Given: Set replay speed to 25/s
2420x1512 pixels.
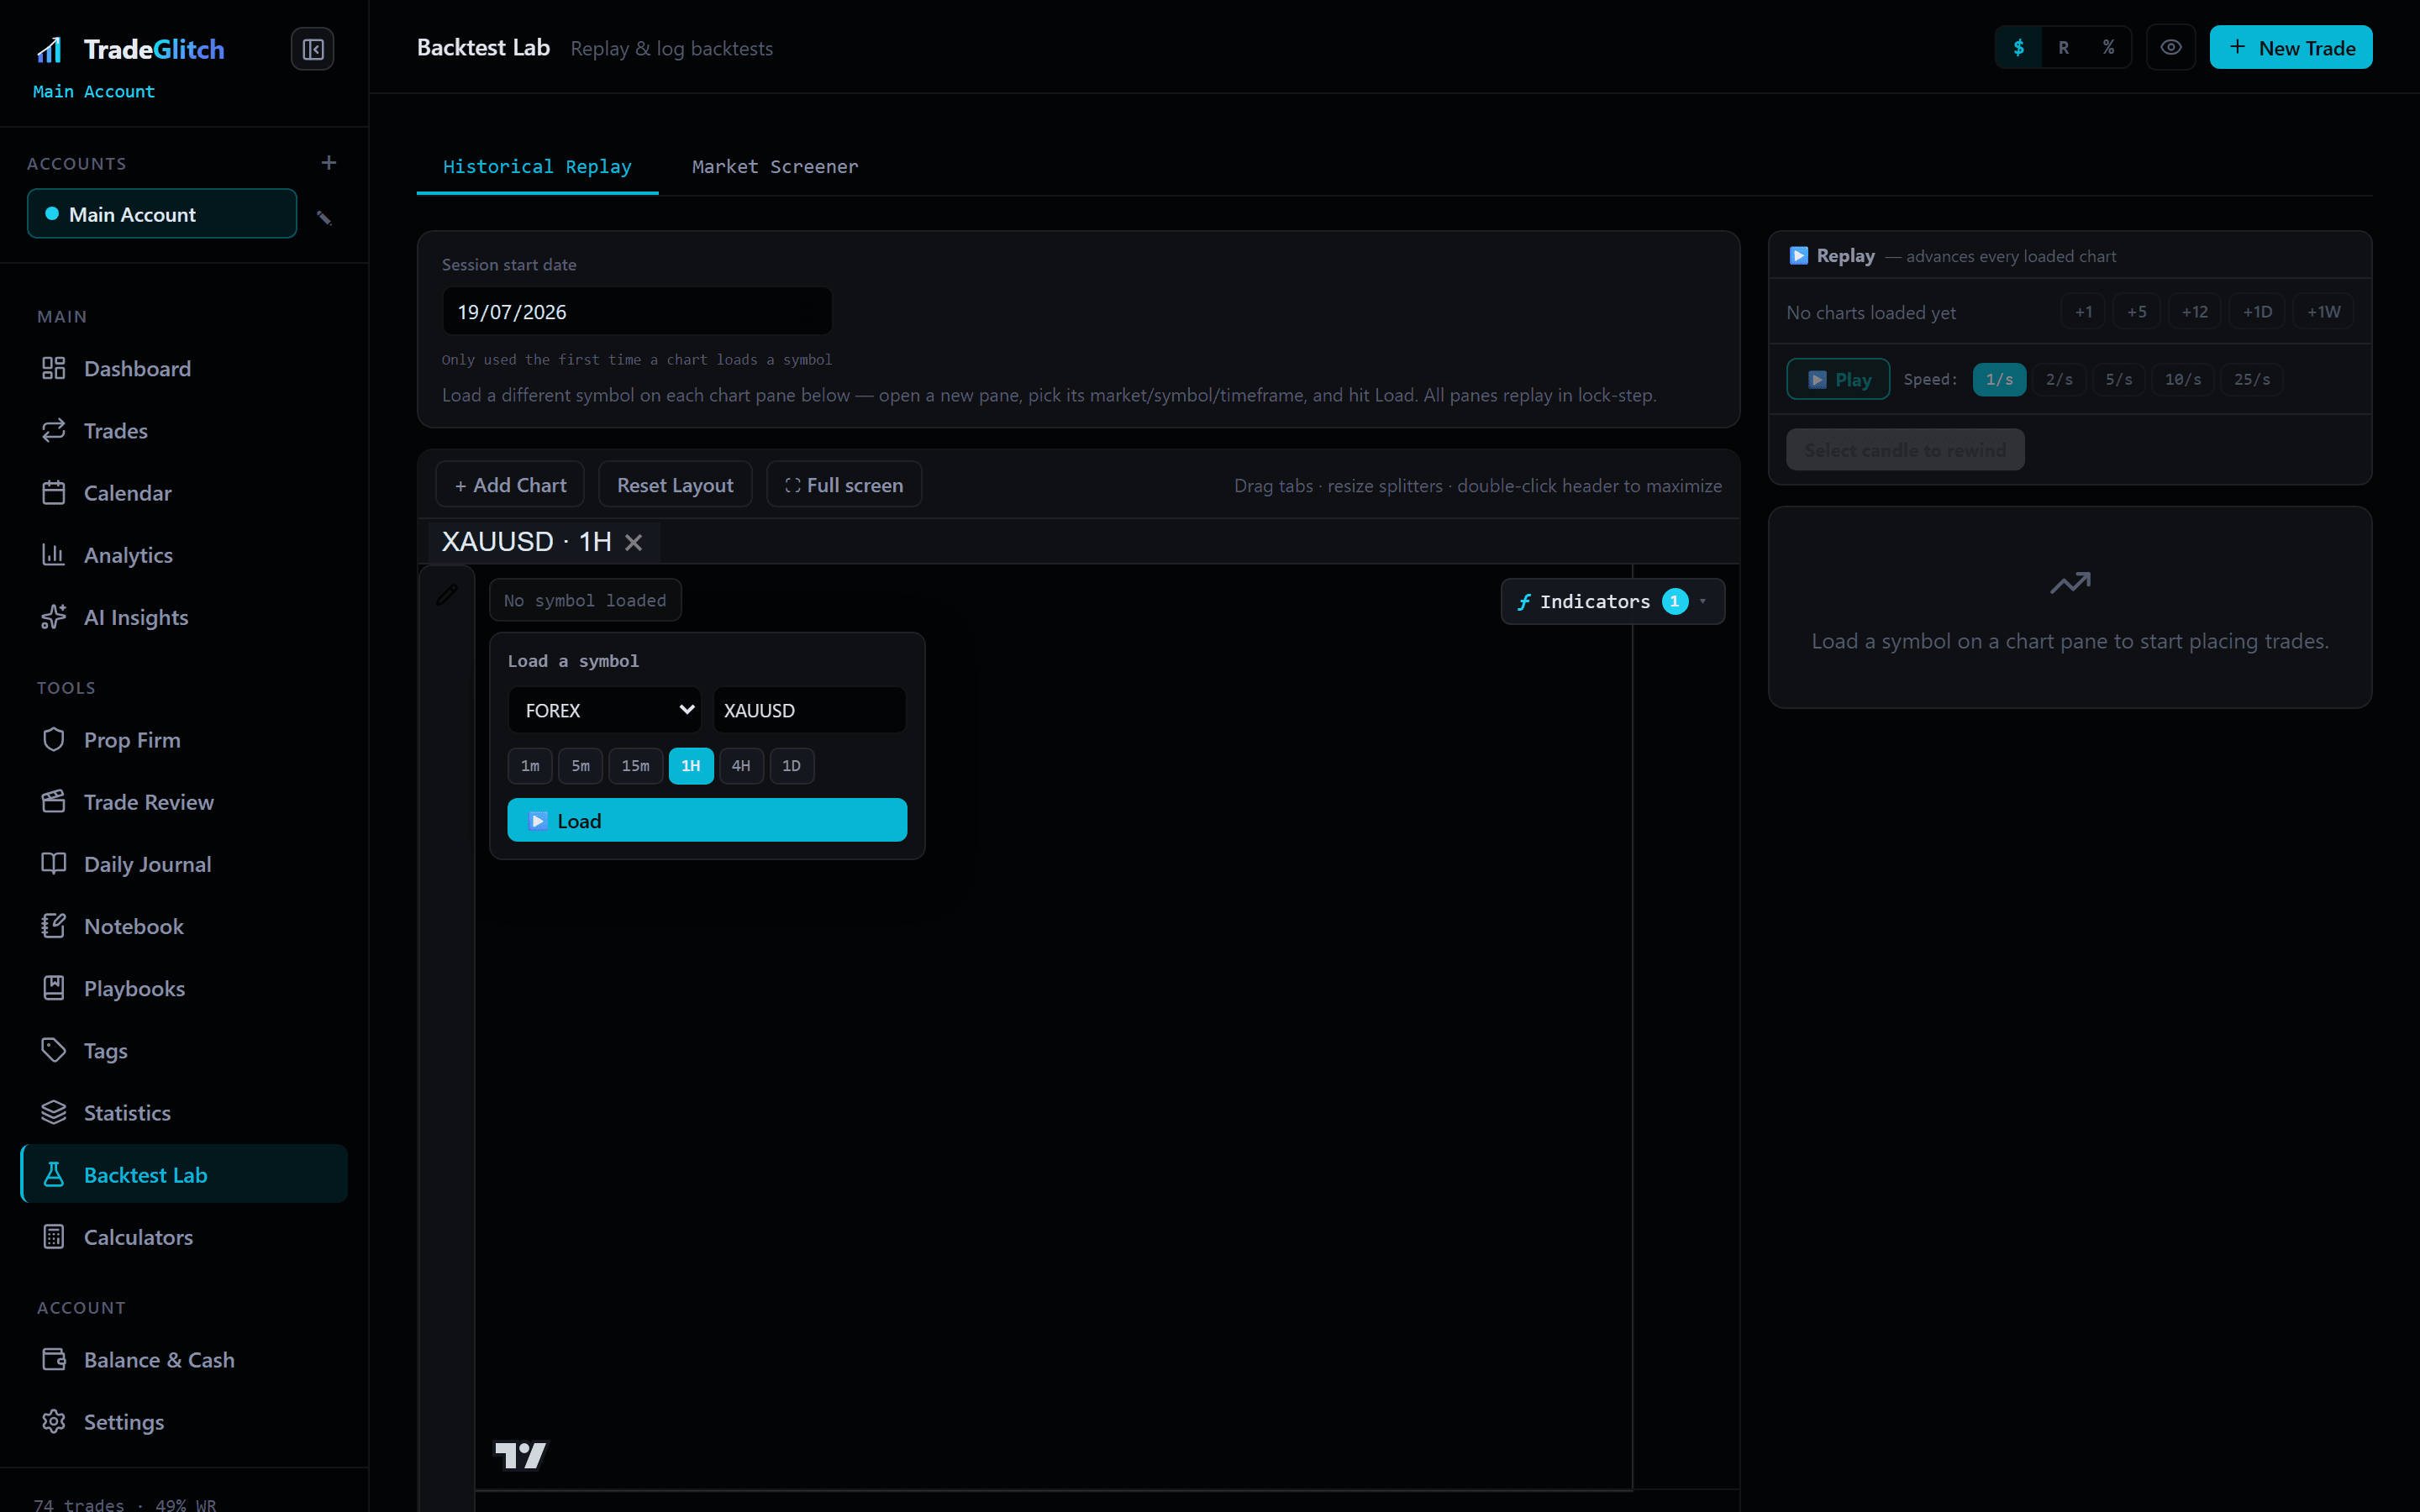Looking at the screenshot, I should 2252,380.
